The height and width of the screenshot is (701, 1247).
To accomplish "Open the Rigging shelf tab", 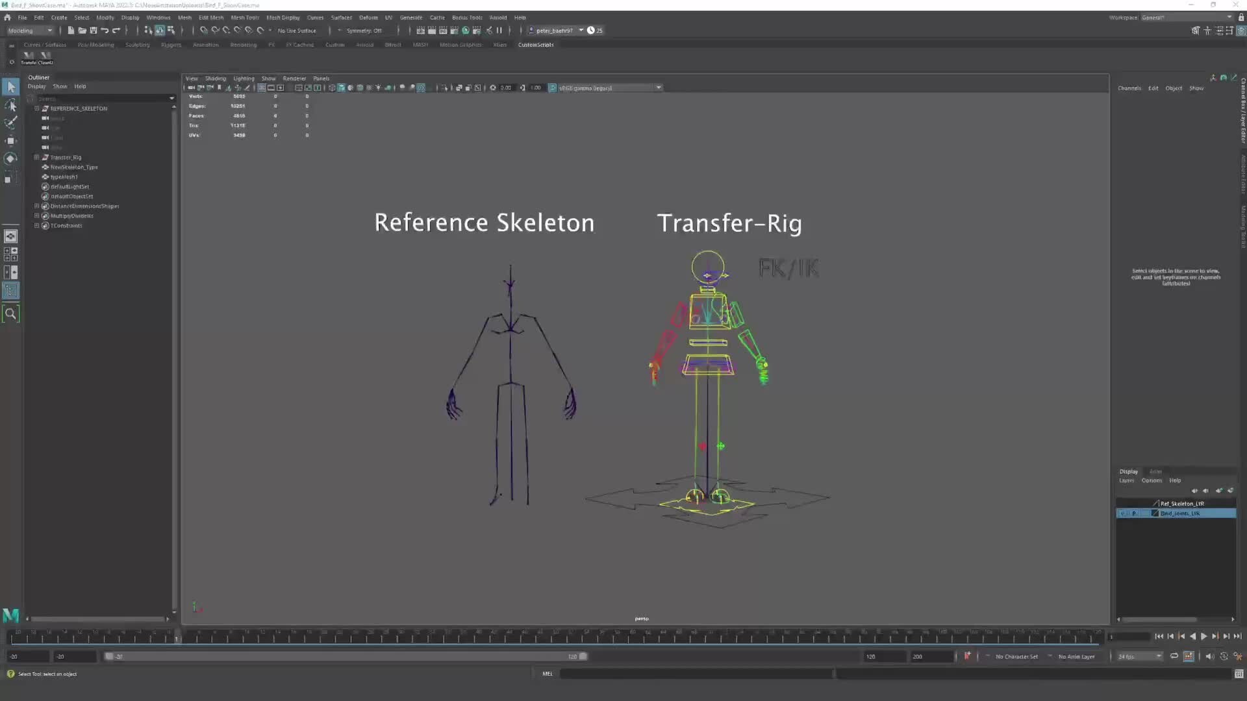I will [171, 44].
